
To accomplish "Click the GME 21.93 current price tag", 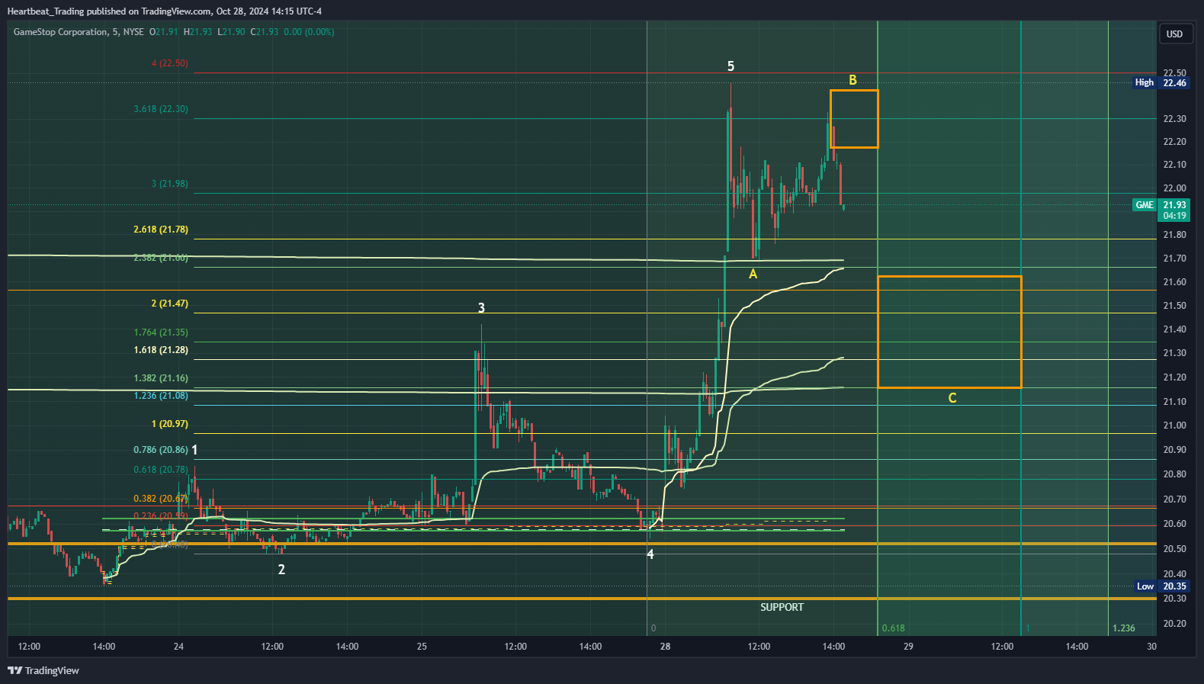I will pyautogui.click(x=1161, y=204).
